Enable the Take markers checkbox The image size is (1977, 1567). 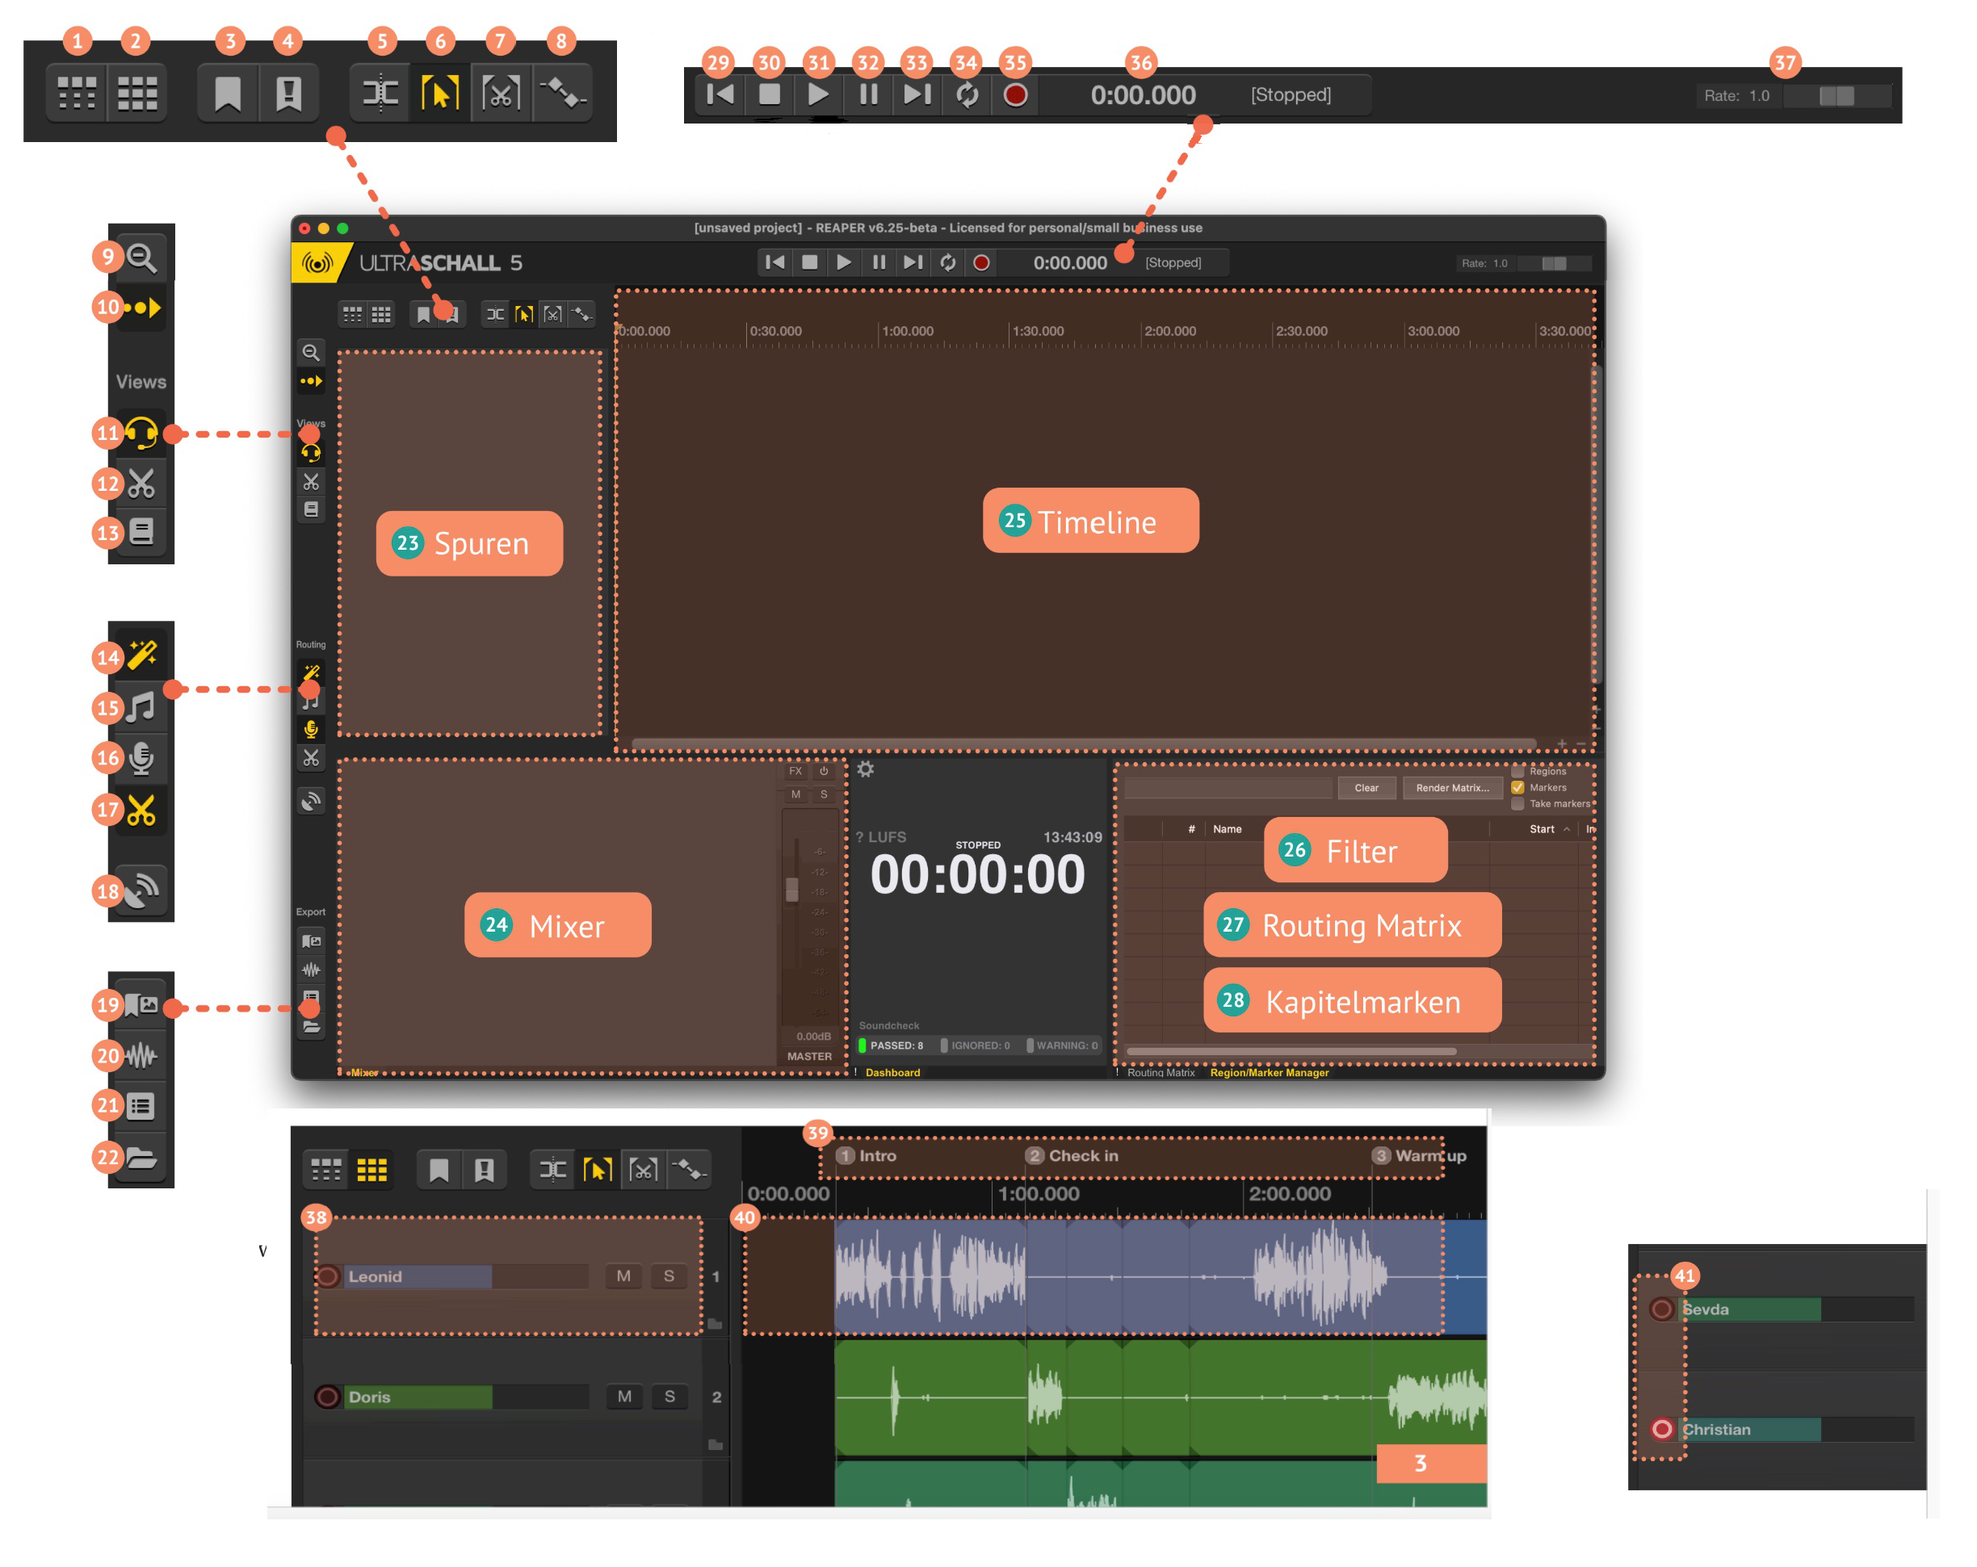(1518, 804)
